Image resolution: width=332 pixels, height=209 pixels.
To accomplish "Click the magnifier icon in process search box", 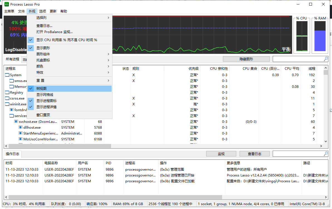I will pyautogui.click(x=326, y=59).
